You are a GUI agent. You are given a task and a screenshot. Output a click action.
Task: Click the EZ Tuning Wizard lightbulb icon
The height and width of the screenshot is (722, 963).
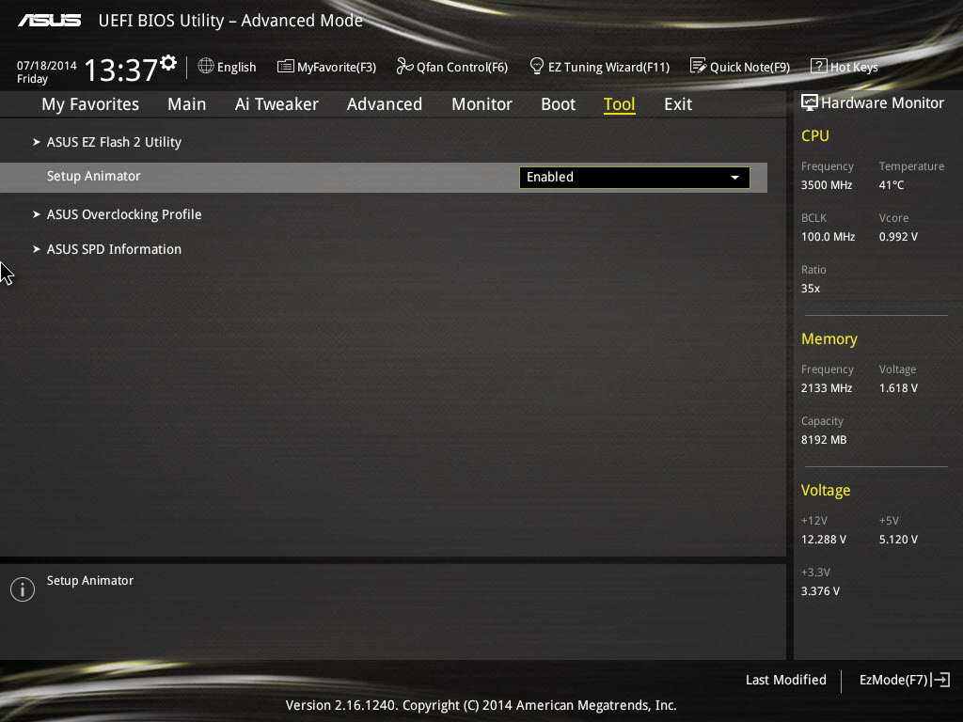[536, 66]
